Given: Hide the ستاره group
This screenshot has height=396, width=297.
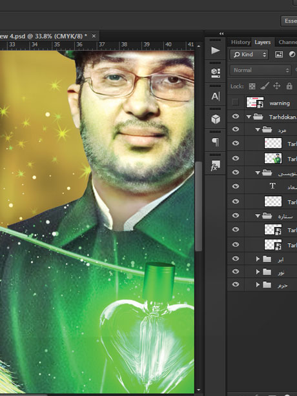Looking at the screenshot, I should tap(235, 215).
